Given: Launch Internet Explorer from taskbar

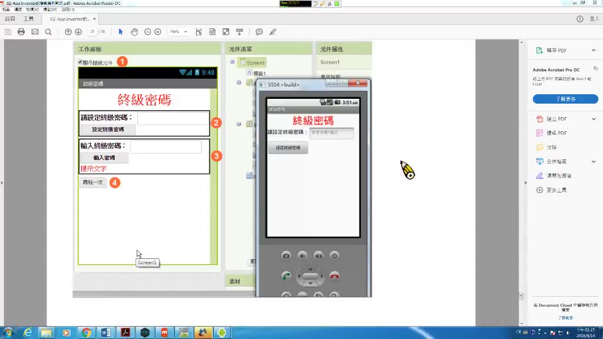Looking at the screenshot, I should tap(28, 333).
